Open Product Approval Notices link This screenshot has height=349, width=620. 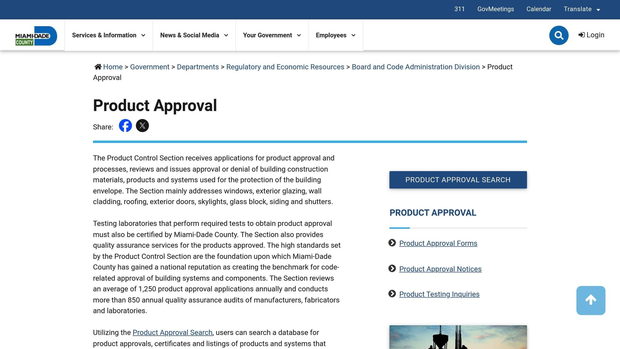click(440, 269)
